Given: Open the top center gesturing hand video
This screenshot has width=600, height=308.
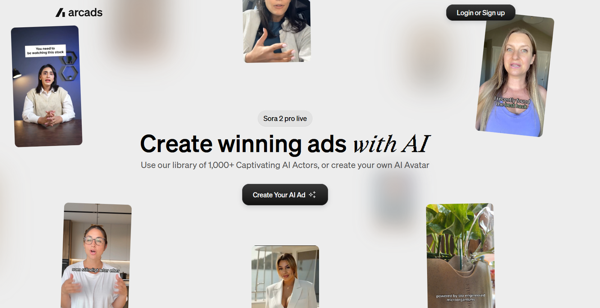Looking at the screenshot, I should [277, 31].
